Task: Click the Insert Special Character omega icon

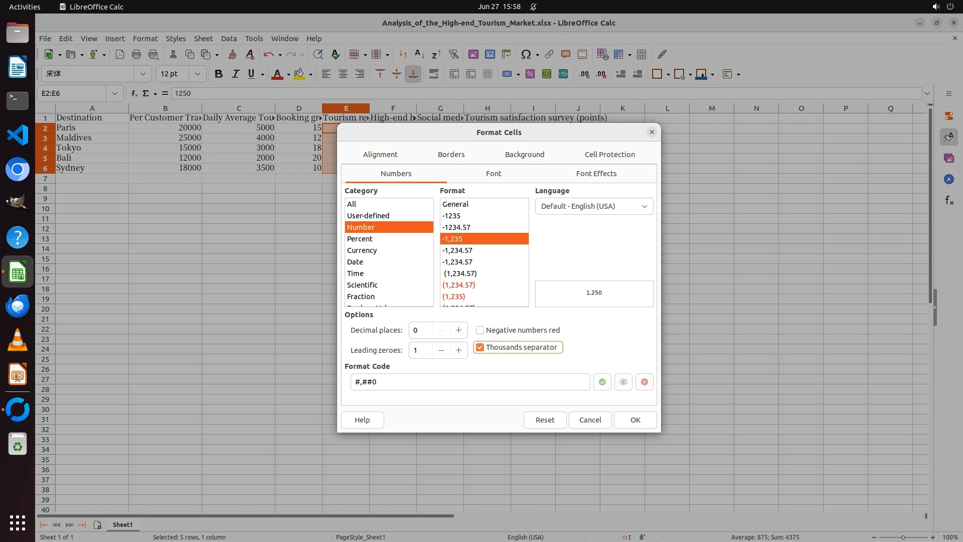Action: (x=526, y=54)
